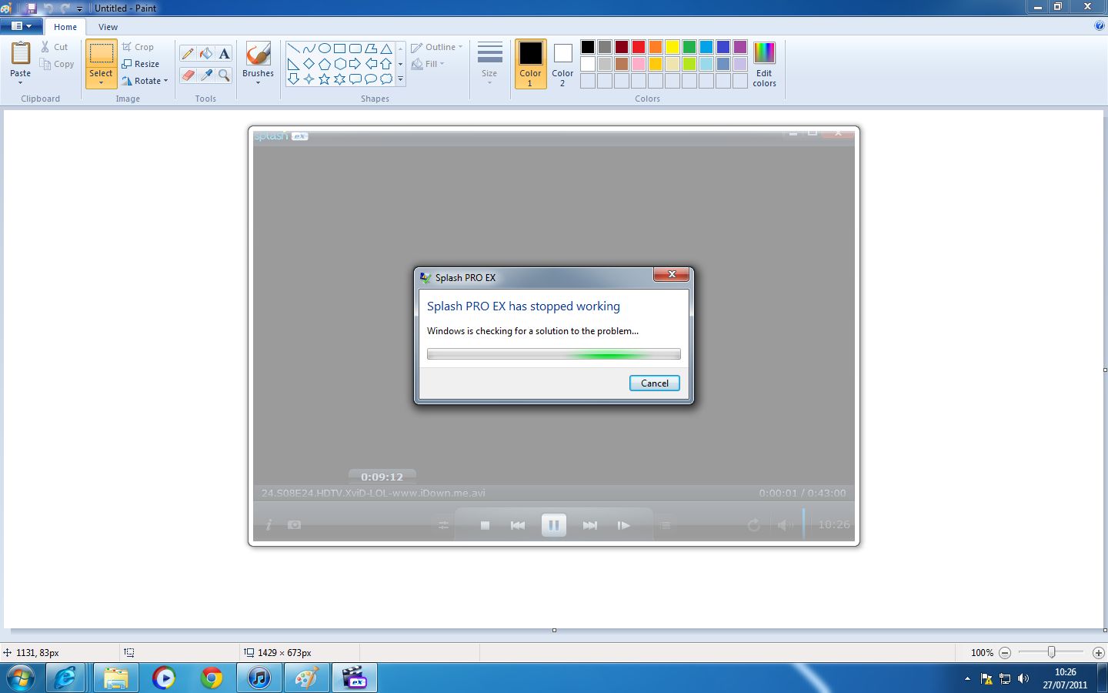Show hidden system tray icons arrow
This screenshot has height=693, width=1108.
[x=967, y=679]
